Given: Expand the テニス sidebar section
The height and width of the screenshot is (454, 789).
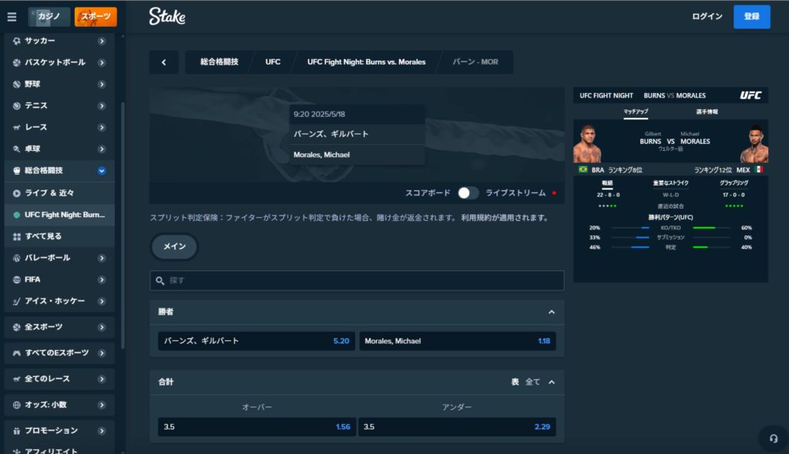Looking at the screenshot, I should click(102, 105).
